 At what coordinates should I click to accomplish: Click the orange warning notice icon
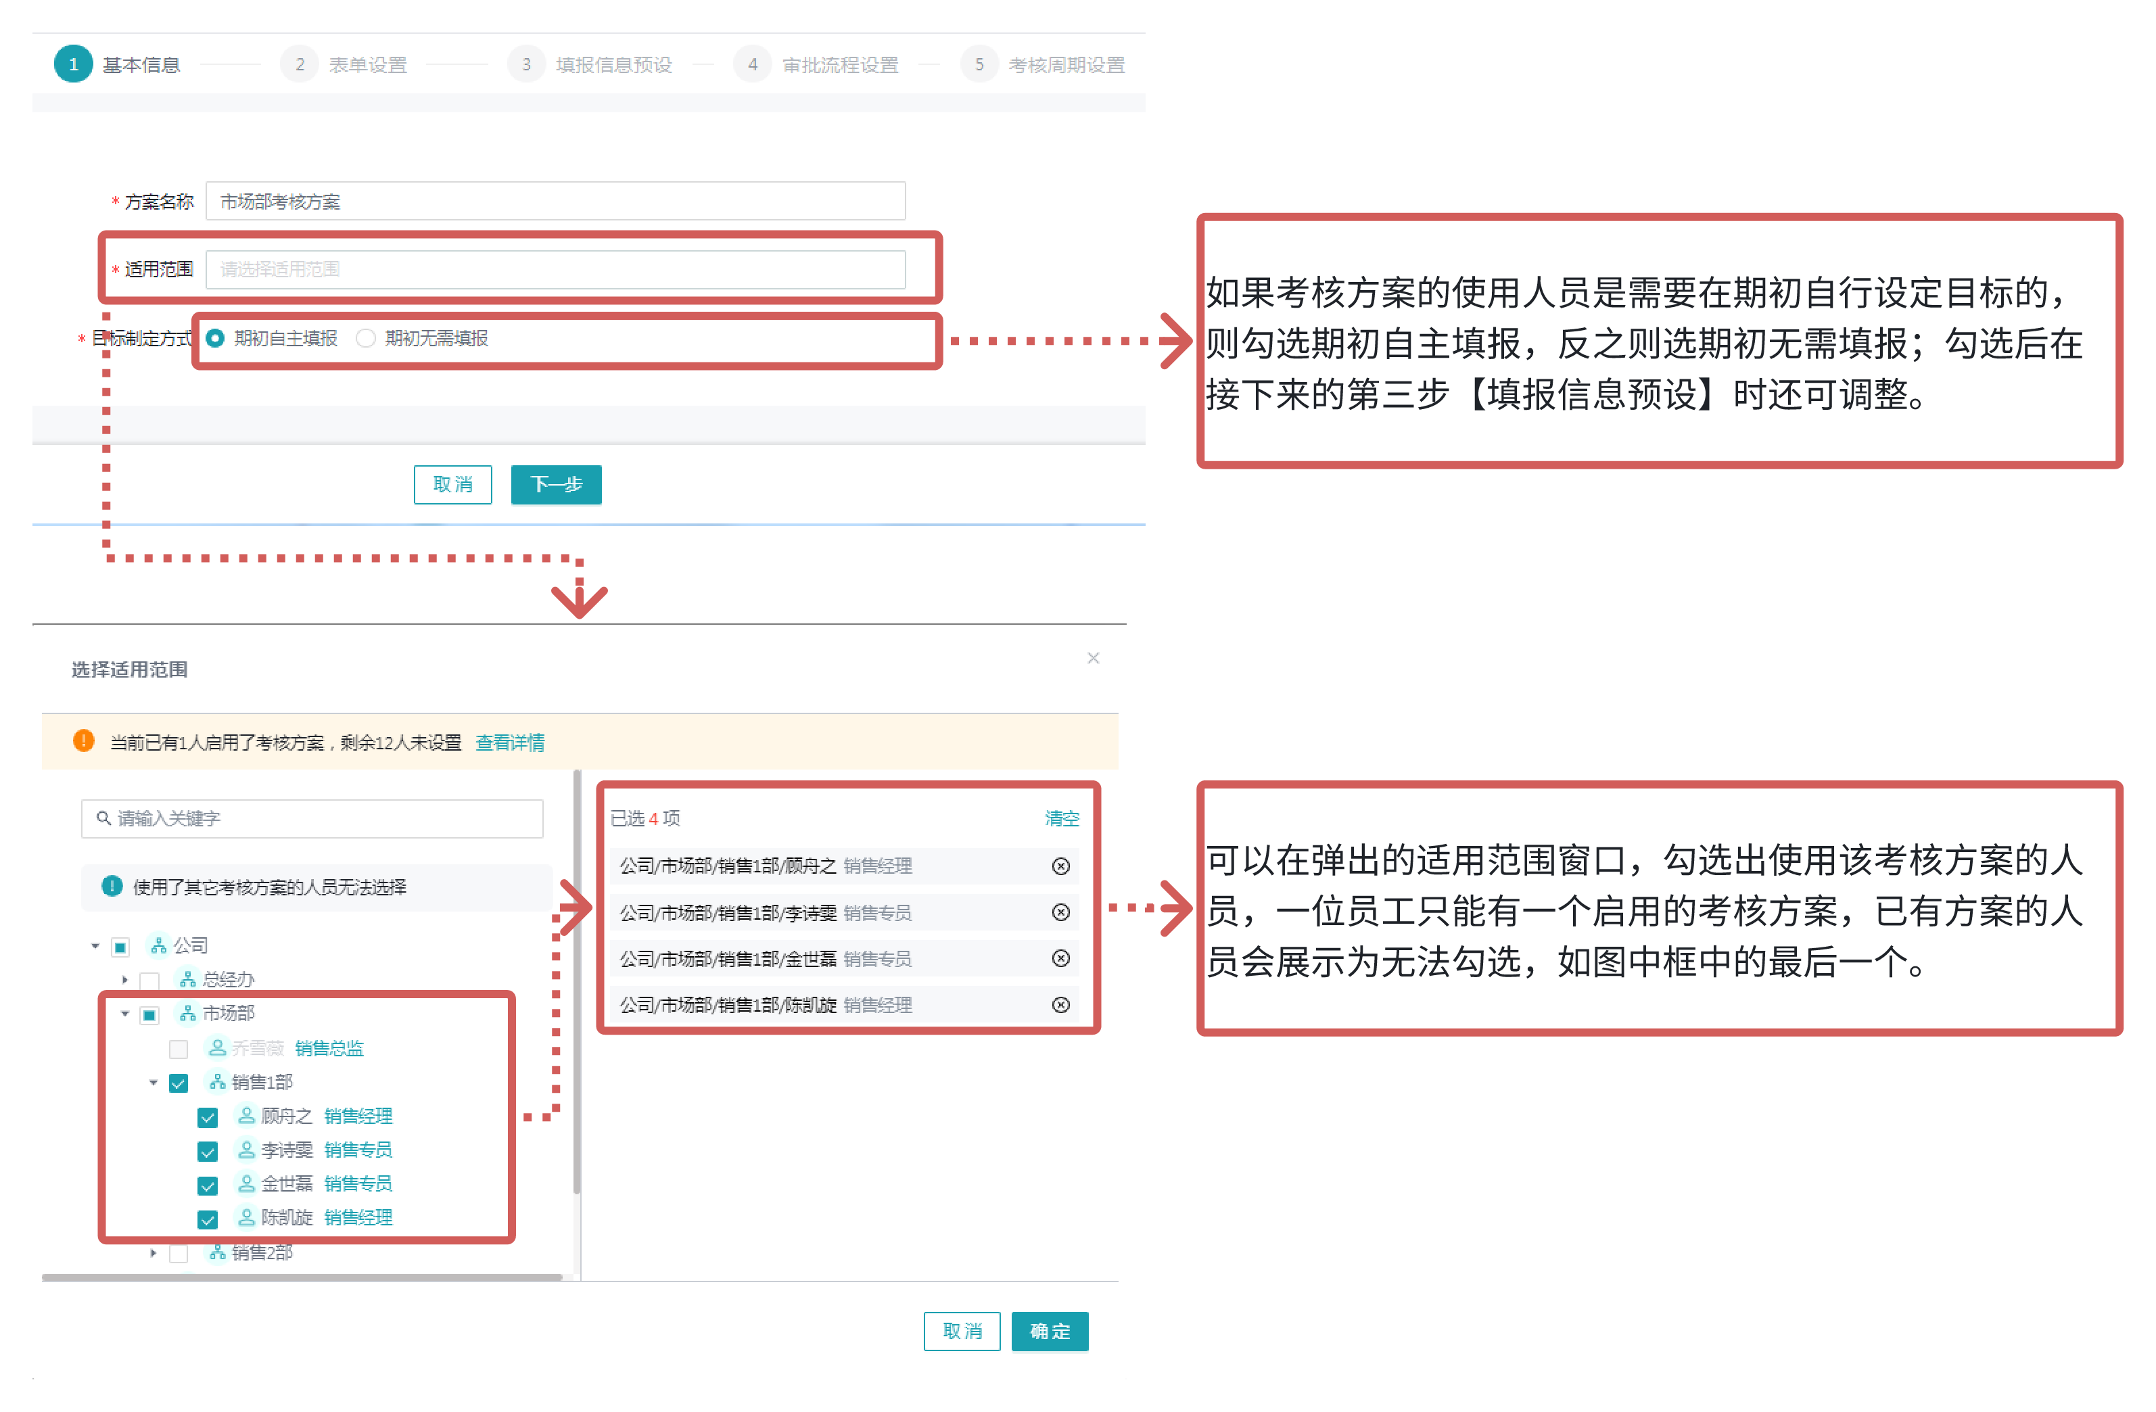[83, 742]
